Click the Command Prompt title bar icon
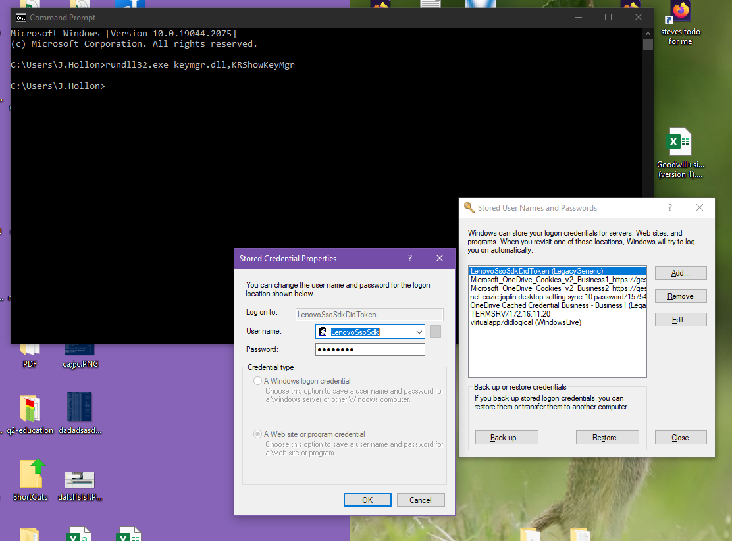 [x=20, y=18]
